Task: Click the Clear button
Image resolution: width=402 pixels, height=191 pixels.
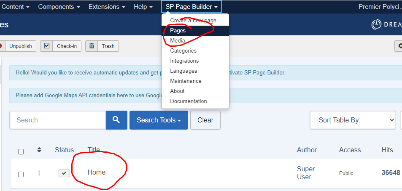Action: pos(205,120)
